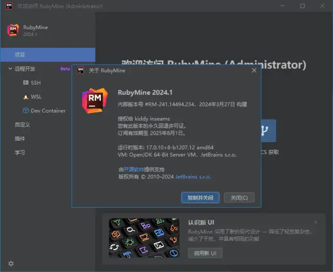The image size is (333, 272).
Task: Open the 学习 section
Action: [20, 153]
